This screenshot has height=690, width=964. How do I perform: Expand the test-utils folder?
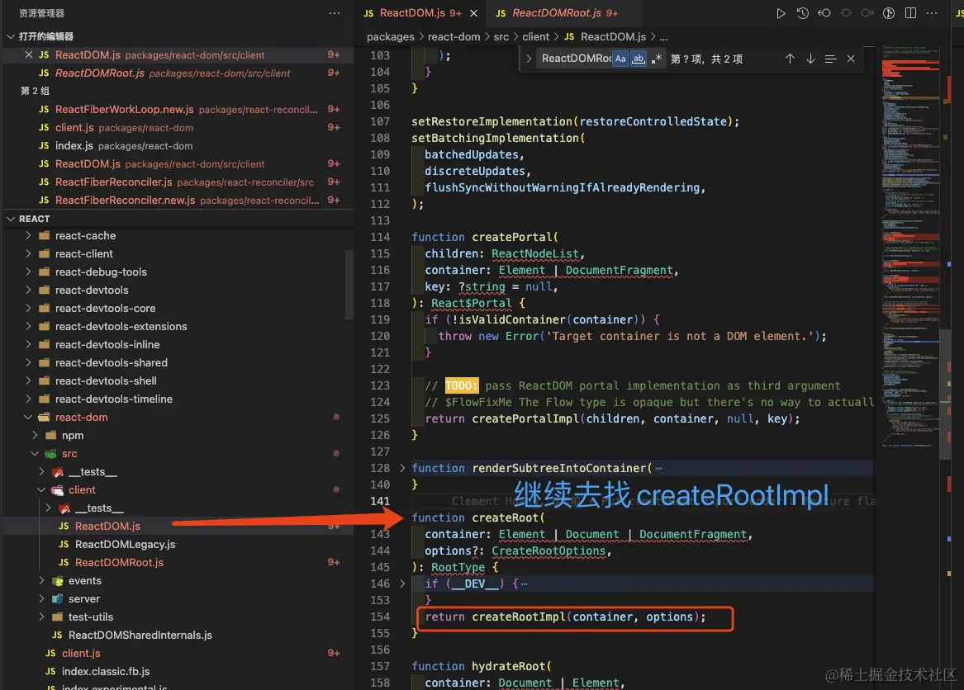41,617
